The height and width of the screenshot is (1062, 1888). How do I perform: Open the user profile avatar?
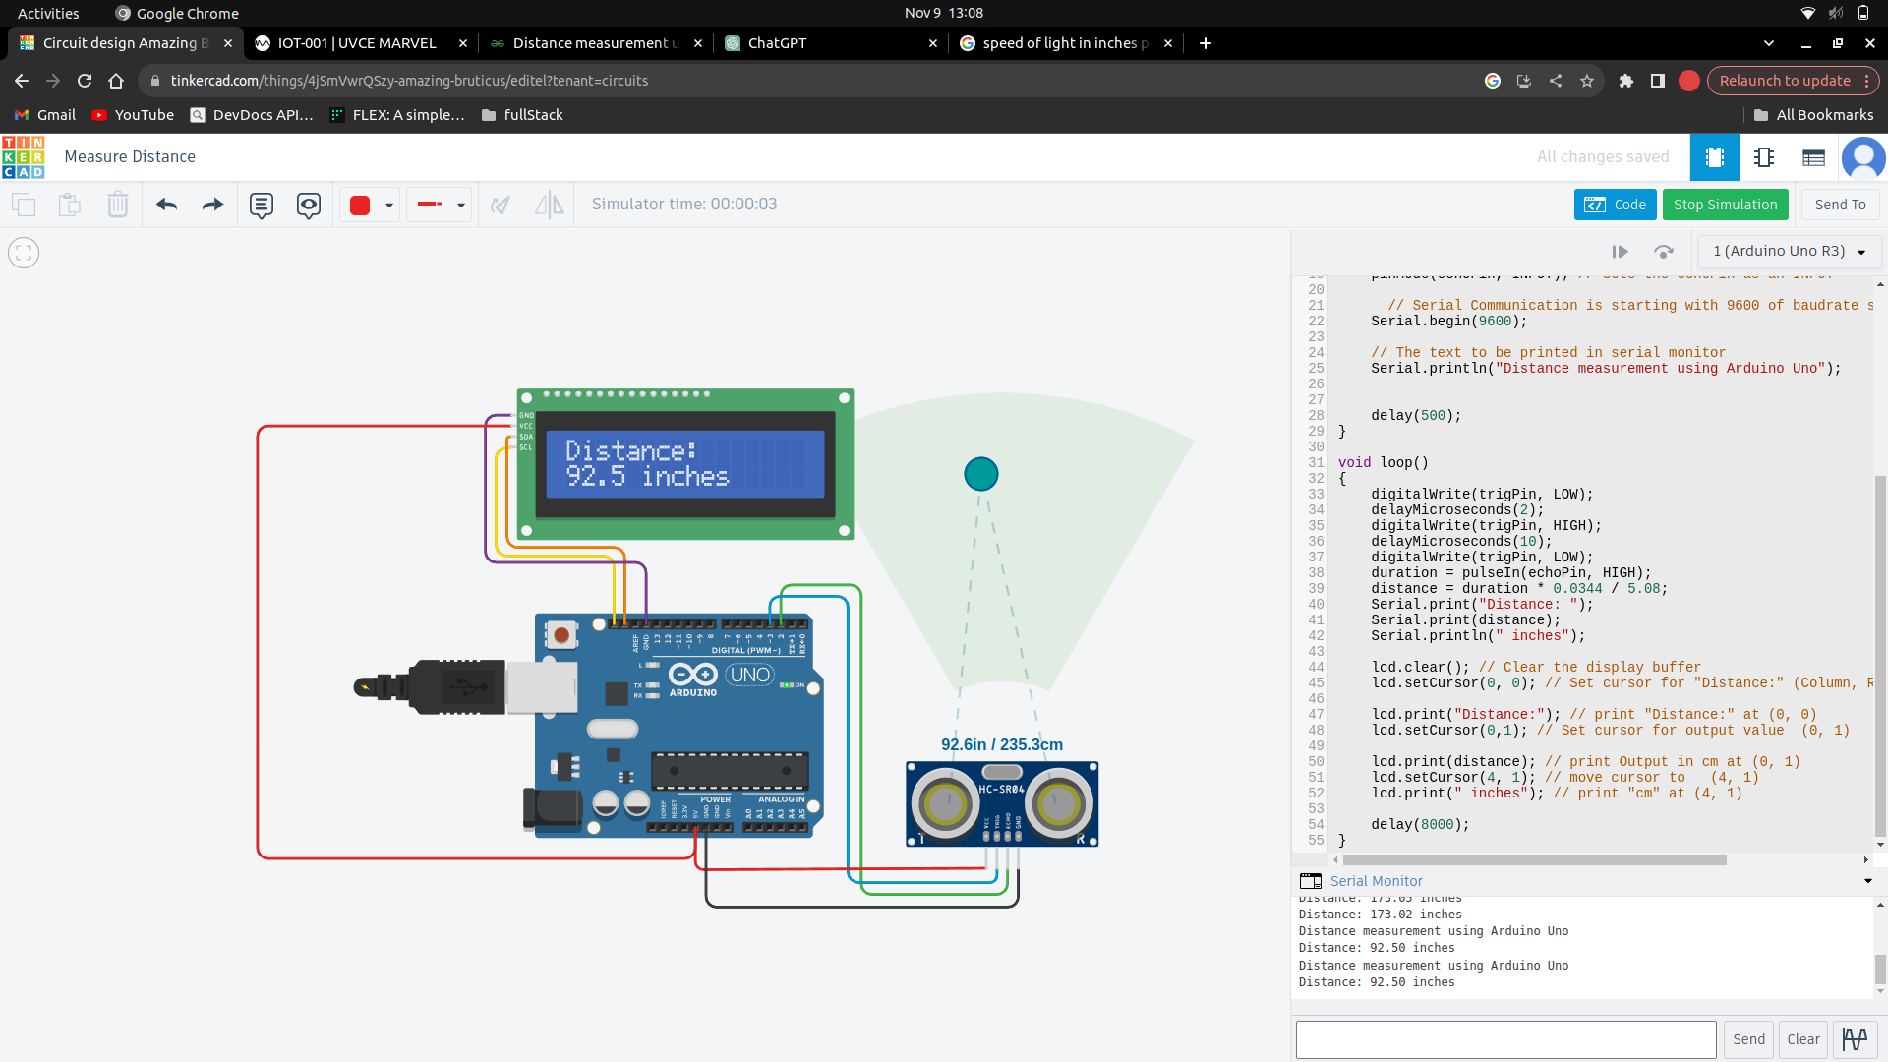pyautogui.click(x=1863, y=157)
